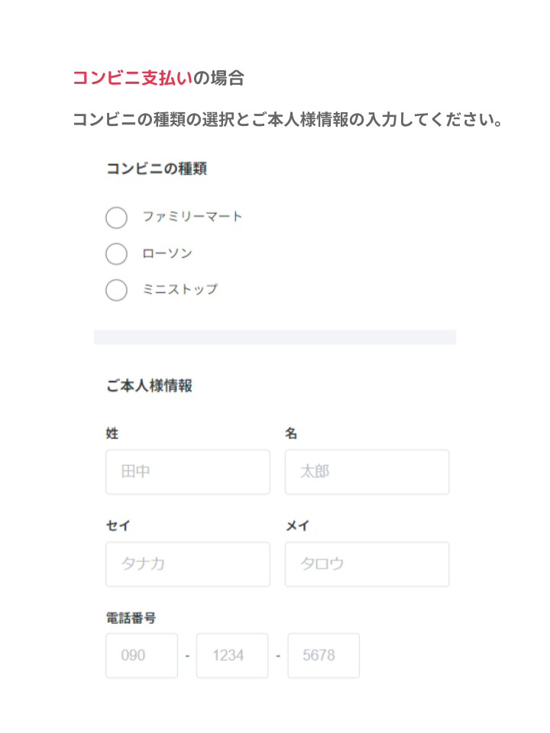Click the セイ field label
This screenshot has height=733, width=550.
coord(119,526)
